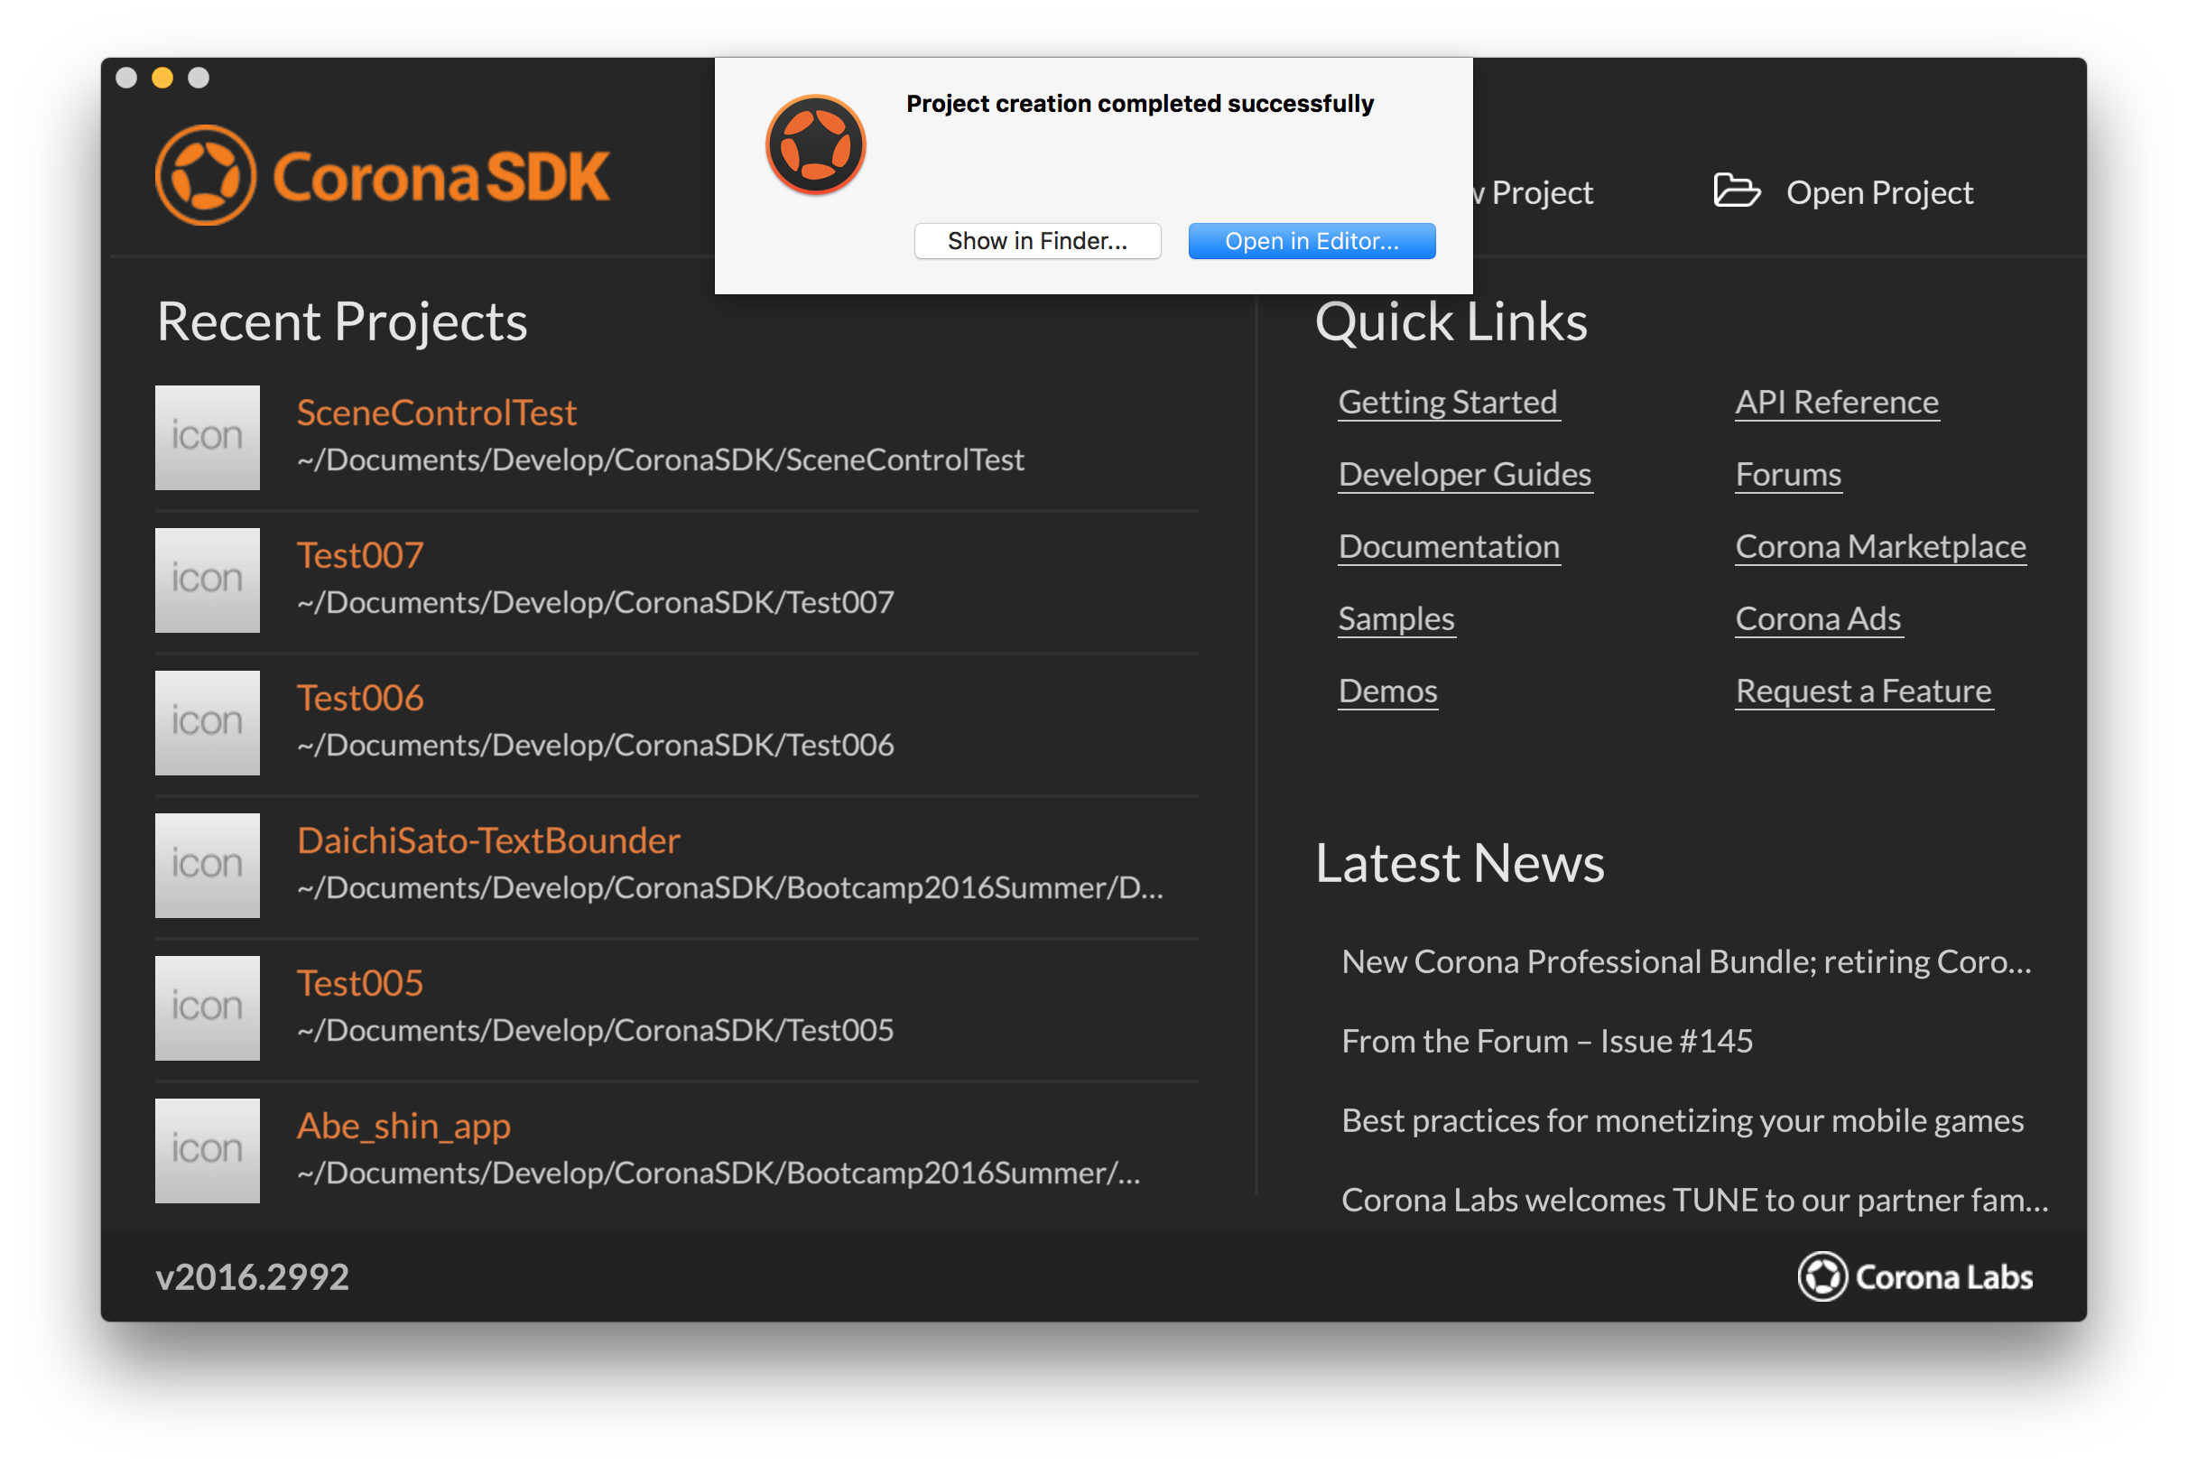Click the Quick Links heading

click(1451, 322)
